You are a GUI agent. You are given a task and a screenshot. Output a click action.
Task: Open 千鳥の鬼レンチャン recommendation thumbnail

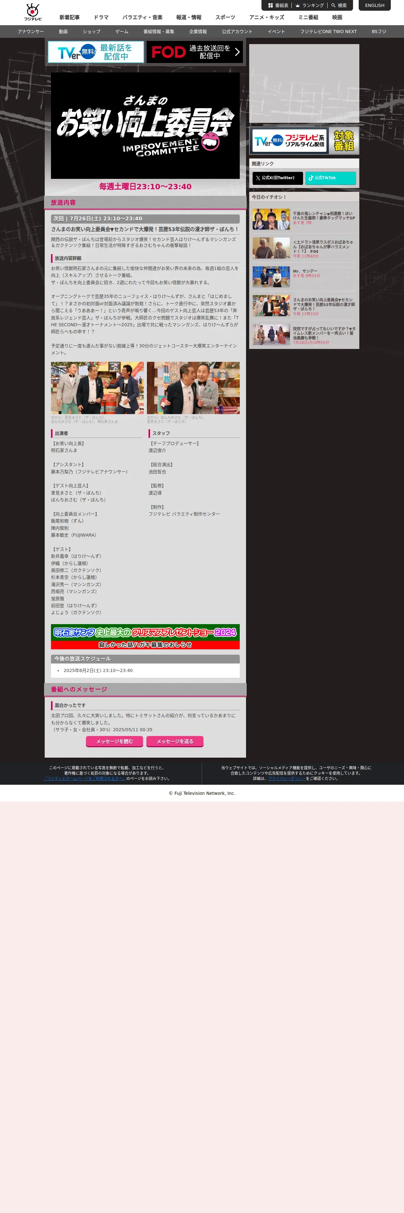(271, 219)
